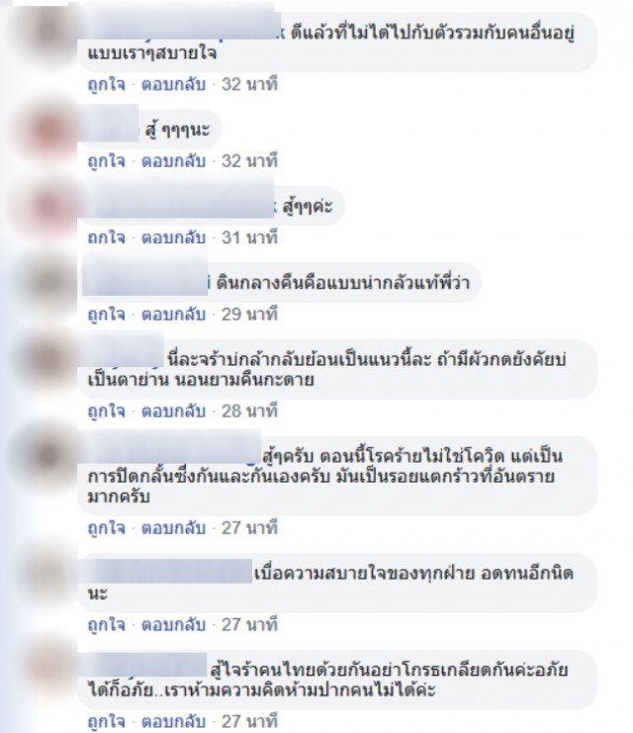Reply to the comment saying อดทนอีกนิดนะ
This screenshot has width=633, height=733.
pyautogui.click(x=173, y=625)
